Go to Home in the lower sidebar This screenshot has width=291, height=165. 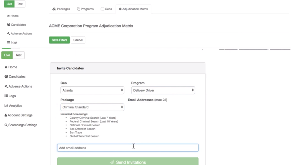[x=11, y=67]
